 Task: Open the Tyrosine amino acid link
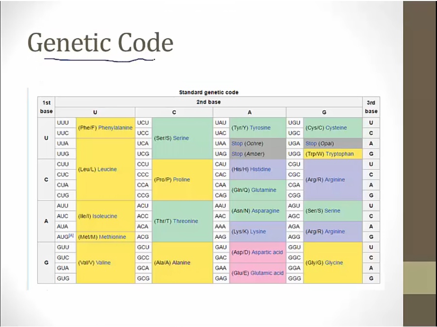[x=260, y=128]
